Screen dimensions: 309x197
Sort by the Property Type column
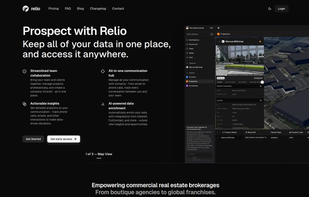(296, 132)
